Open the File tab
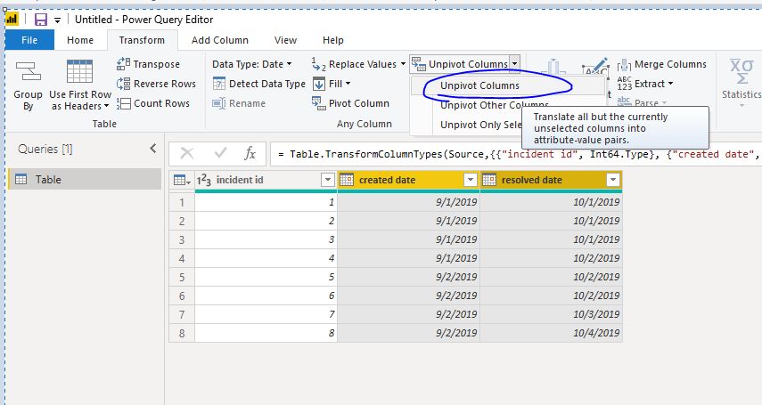The width and height of the screenshot is (762, 405). [29, 40]
